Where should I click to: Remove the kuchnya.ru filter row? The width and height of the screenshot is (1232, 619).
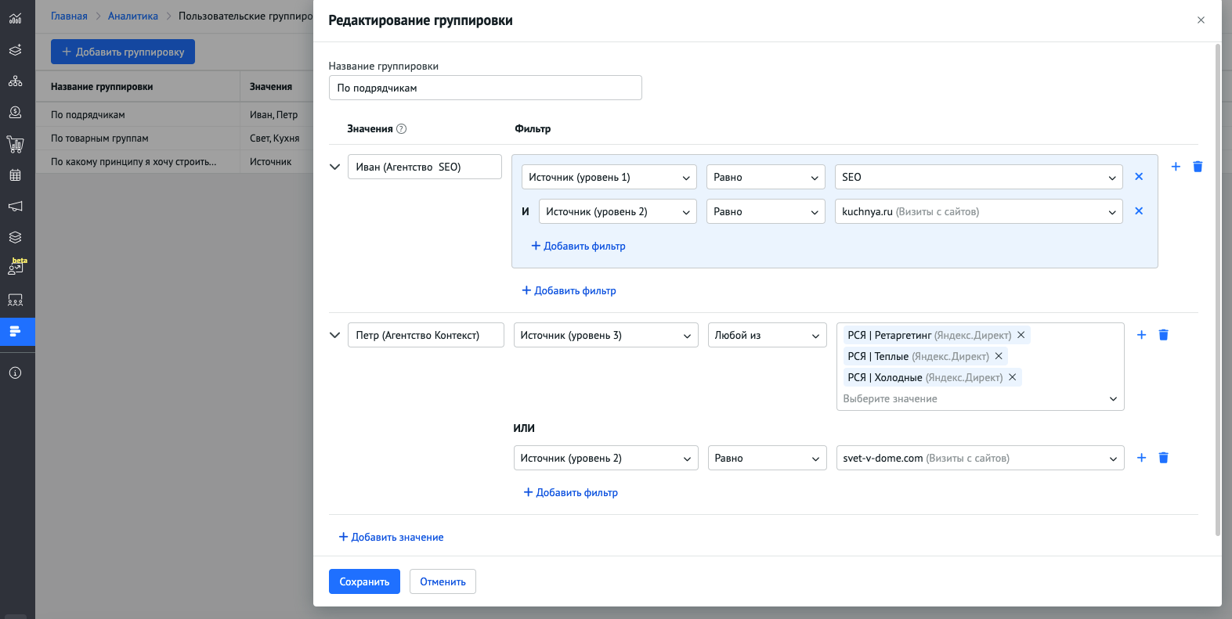click(1139, 211)
